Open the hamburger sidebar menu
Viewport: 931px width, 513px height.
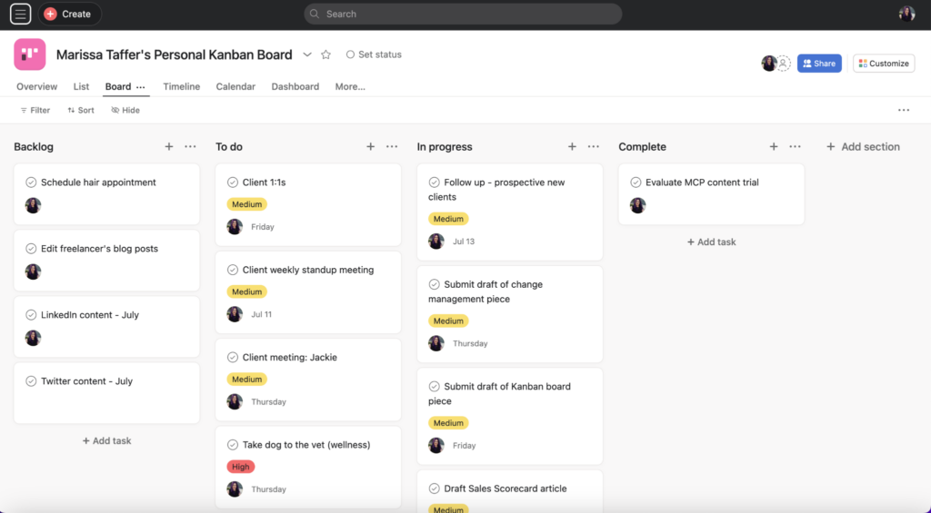click(20, 14)
